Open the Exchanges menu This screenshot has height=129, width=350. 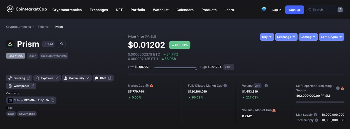point(99,10)
